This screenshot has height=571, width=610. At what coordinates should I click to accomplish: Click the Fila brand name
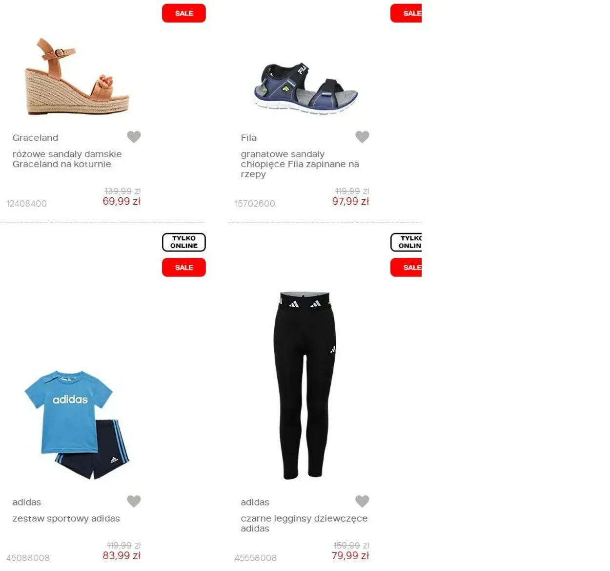[248, 138]
